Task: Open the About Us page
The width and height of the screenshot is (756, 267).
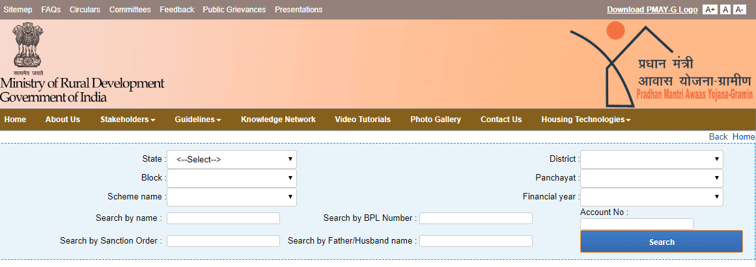Action: pos(63,120)
